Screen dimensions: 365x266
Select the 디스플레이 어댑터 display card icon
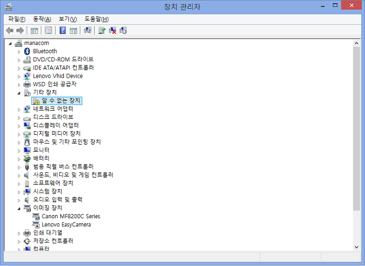coord(27,126)
